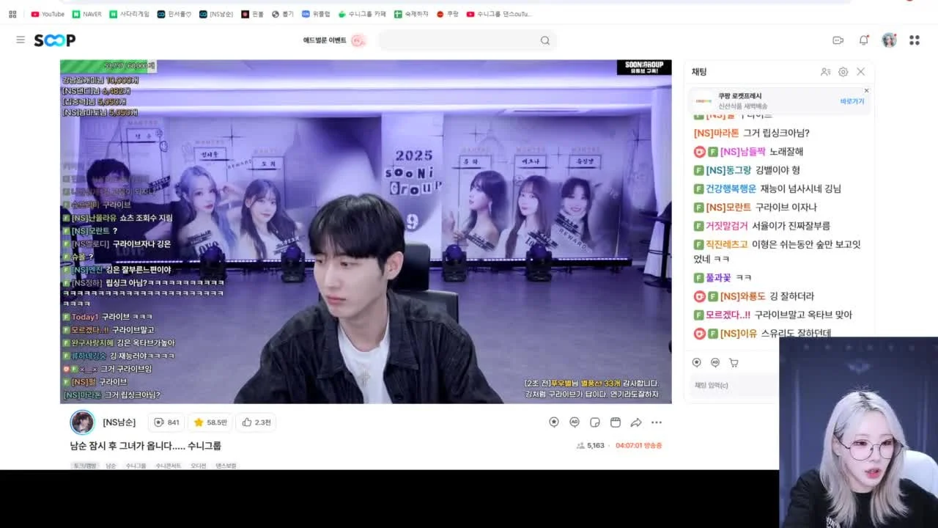Toggle favorite star showing 58.5만
Image resolution: width=938 pixels, height=528 pixels.
[x=210, y=422]
